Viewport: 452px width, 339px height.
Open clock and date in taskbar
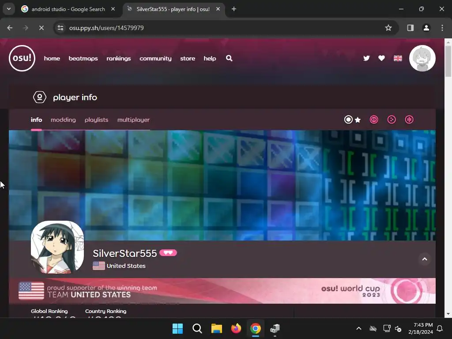pos(421,328)
